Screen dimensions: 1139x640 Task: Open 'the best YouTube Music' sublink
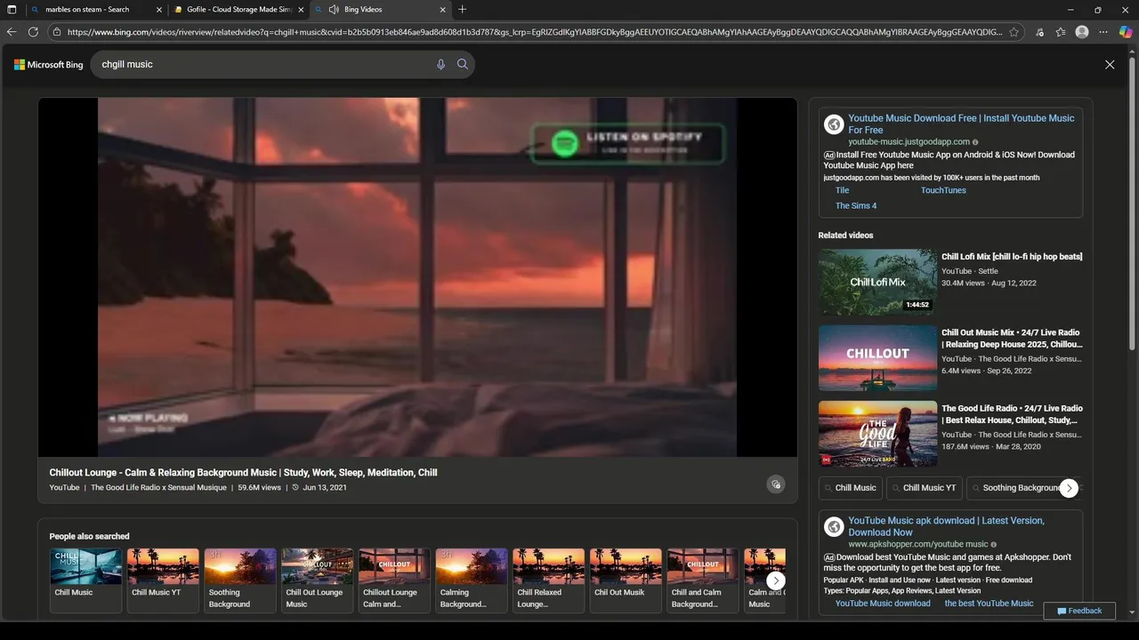989,604
